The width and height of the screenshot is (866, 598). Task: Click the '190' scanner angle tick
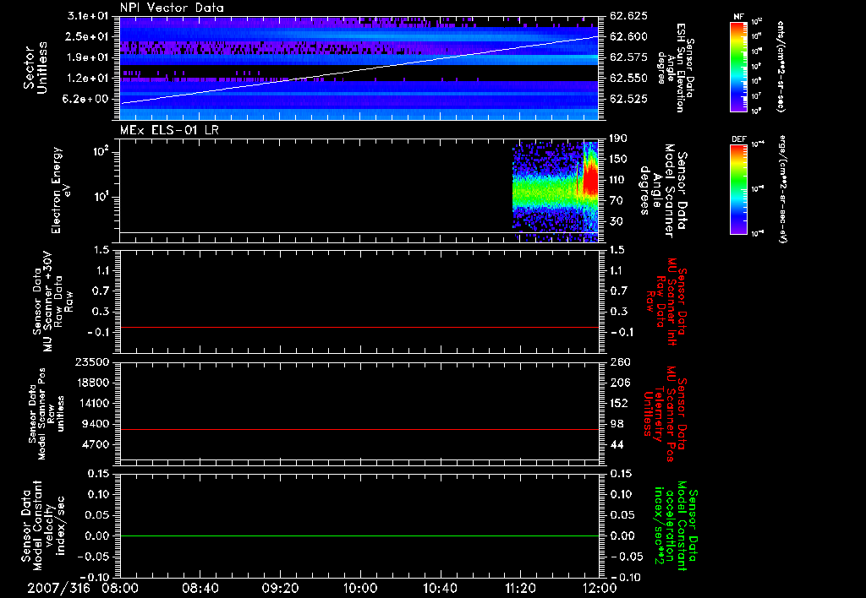[x=619, y=139]
